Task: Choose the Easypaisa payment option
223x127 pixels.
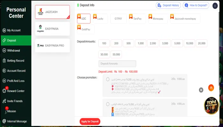Action: pos(52,28)
